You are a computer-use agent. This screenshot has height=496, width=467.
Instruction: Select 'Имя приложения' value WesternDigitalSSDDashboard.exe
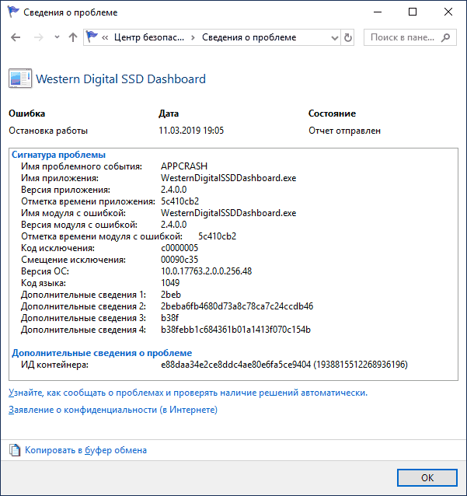tap(228, 178)
